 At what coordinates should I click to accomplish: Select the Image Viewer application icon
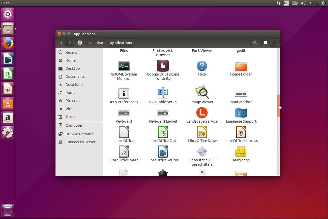(202, 92)
